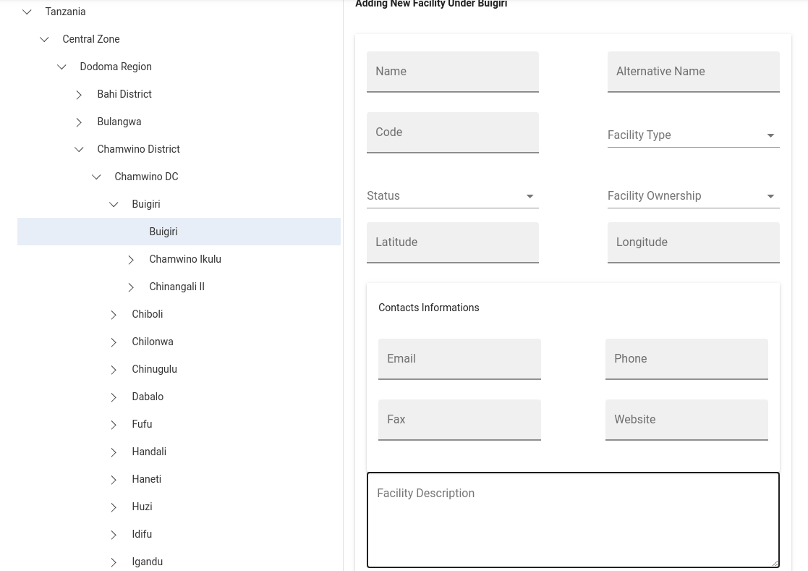This screenshot has height=571, width=808.
Task: Expand the Chinugulu node
Action: (114, 370)
